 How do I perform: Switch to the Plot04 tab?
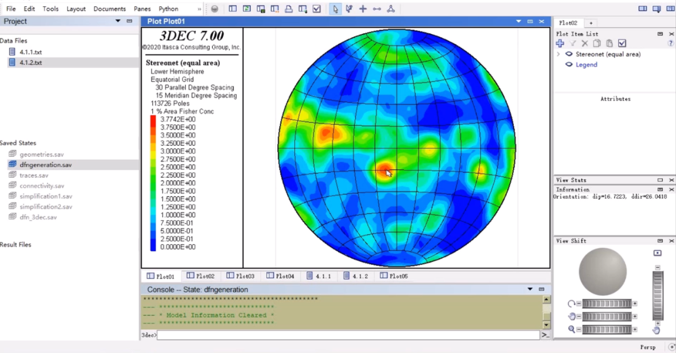[x=280, y=276]
